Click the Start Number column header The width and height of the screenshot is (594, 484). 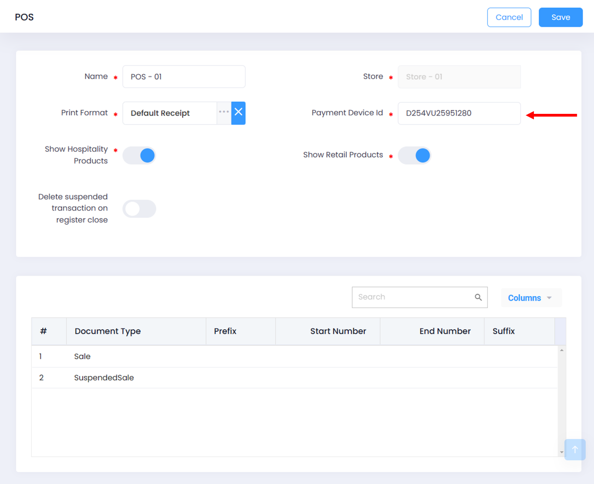click(338, 331)
